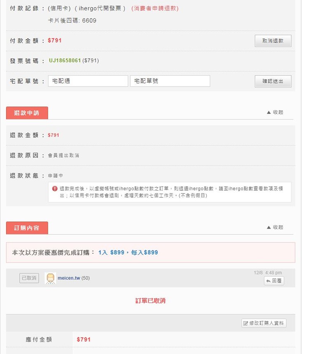Screen dimensions: 309x354
Task: Click the triangle arrow beside 退款申請 收起
Action: [269, 113]
